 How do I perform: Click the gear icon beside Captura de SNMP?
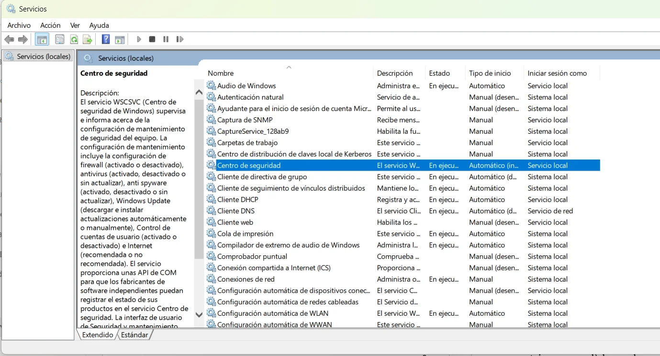pos(211,120)
